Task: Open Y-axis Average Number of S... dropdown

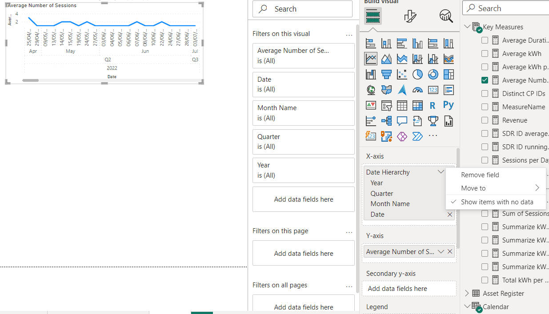Action: click(441, 251)
